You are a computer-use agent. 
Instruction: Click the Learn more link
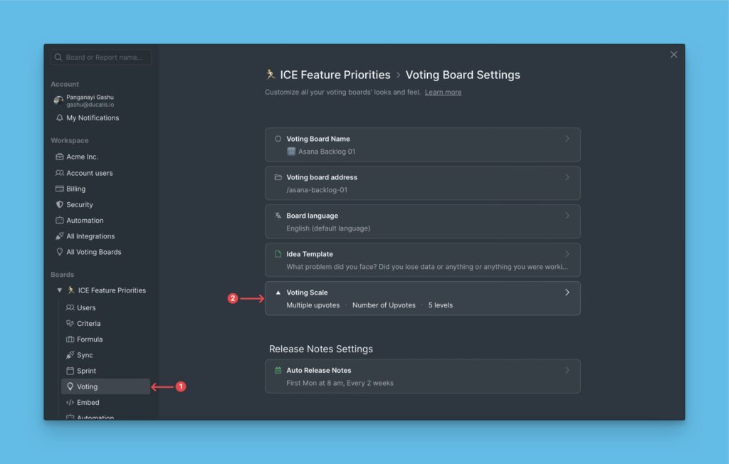point(443,93)
